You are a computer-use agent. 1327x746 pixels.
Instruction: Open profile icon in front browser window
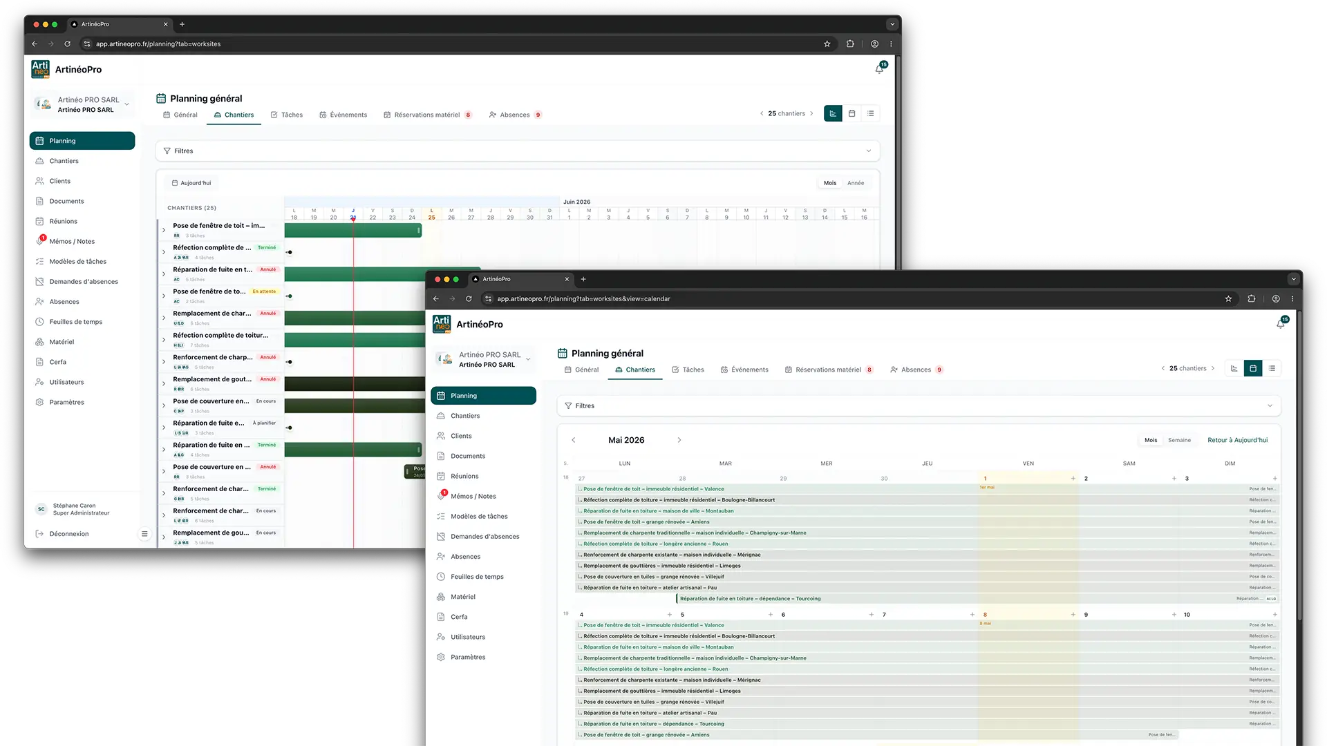(1276, 299)
